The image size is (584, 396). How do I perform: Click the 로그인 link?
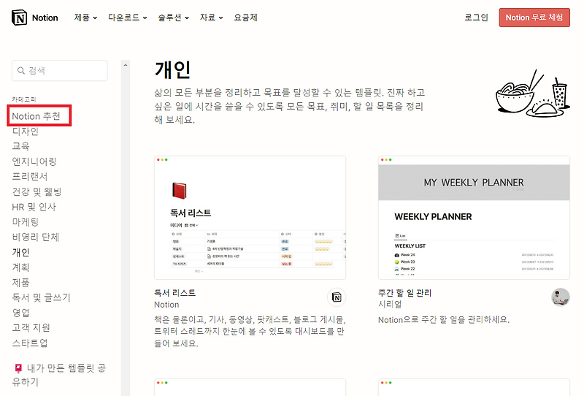point(476,18)
